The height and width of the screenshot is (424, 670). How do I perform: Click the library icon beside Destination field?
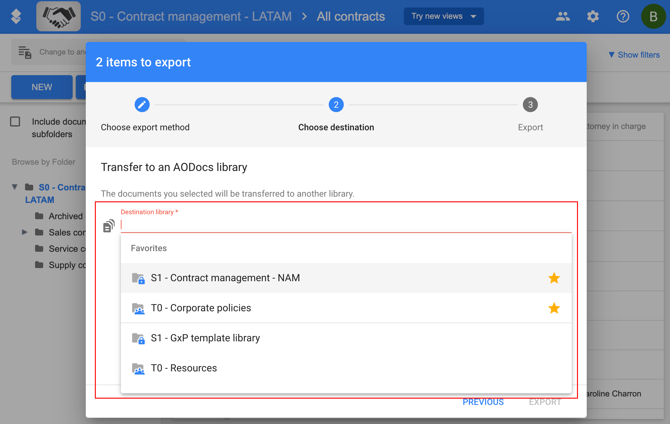point(109,226)
